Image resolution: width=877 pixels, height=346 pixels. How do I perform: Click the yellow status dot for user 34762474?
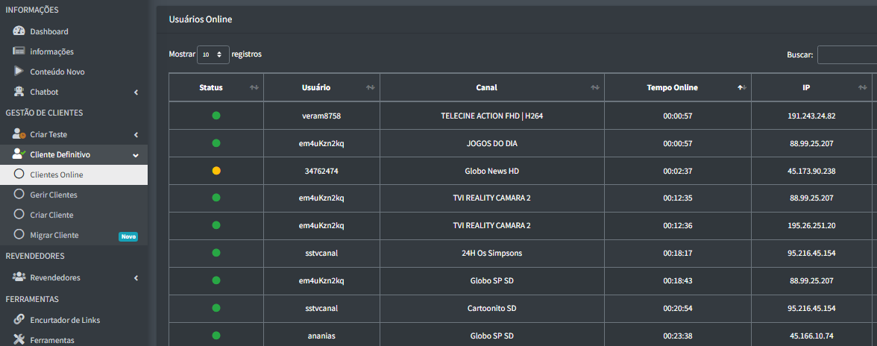(216, 171)
